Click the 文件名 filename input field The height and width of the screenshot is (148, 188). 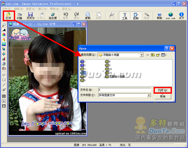(x=125, y=90)
